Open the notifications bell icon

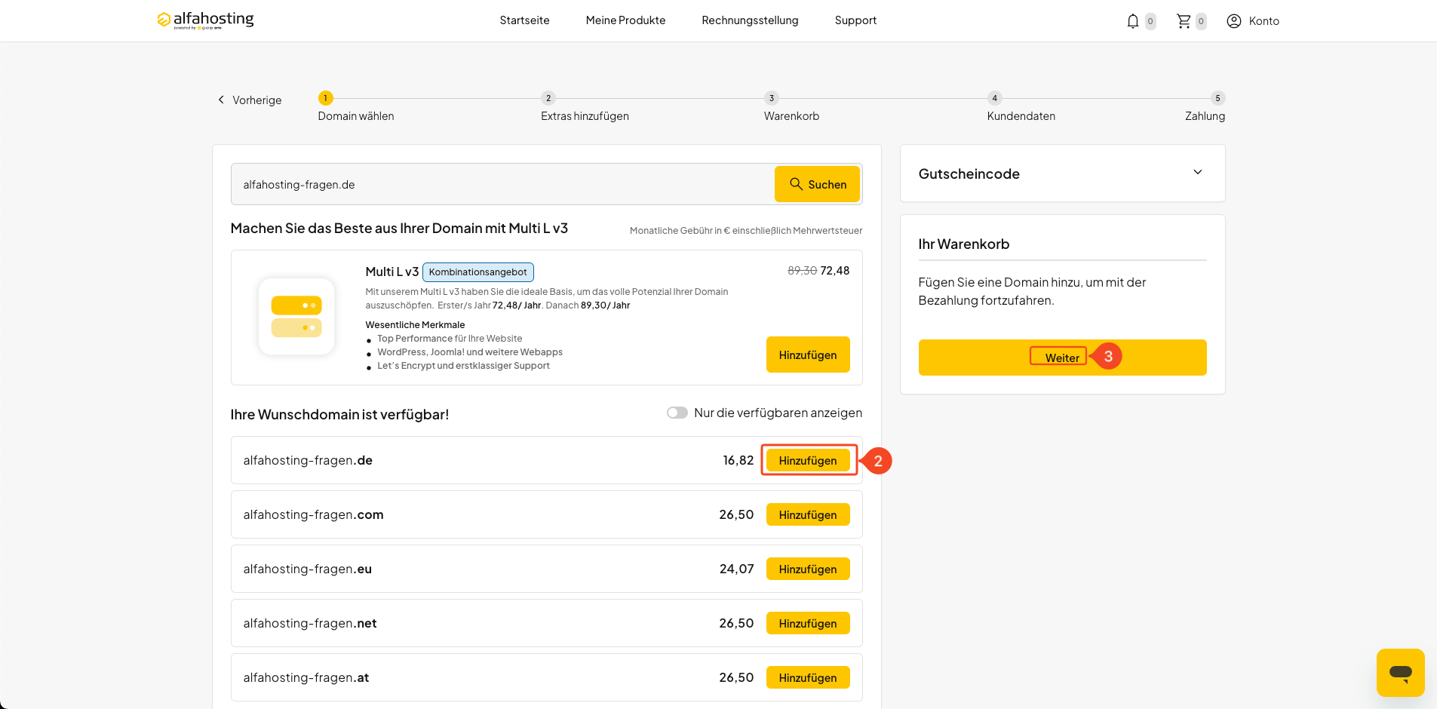coord(1133,21)
